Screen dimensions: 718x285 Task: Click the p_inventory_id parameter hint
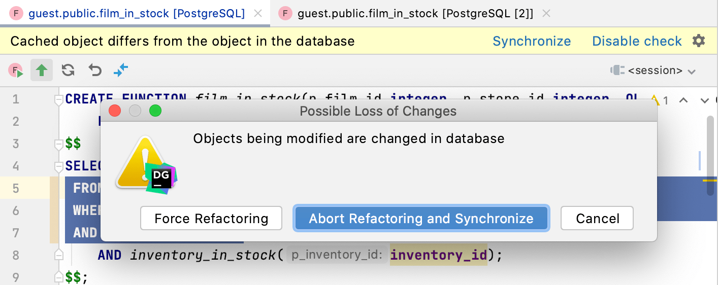(337, 256)
